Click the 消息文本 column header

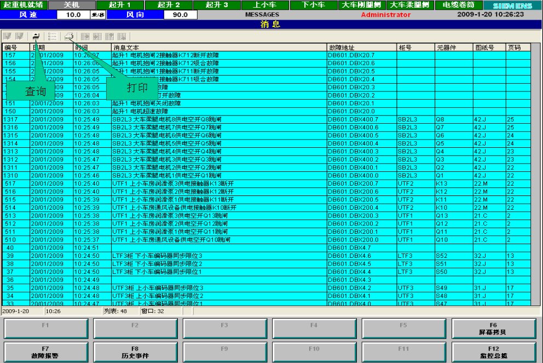tap(219, 48)
